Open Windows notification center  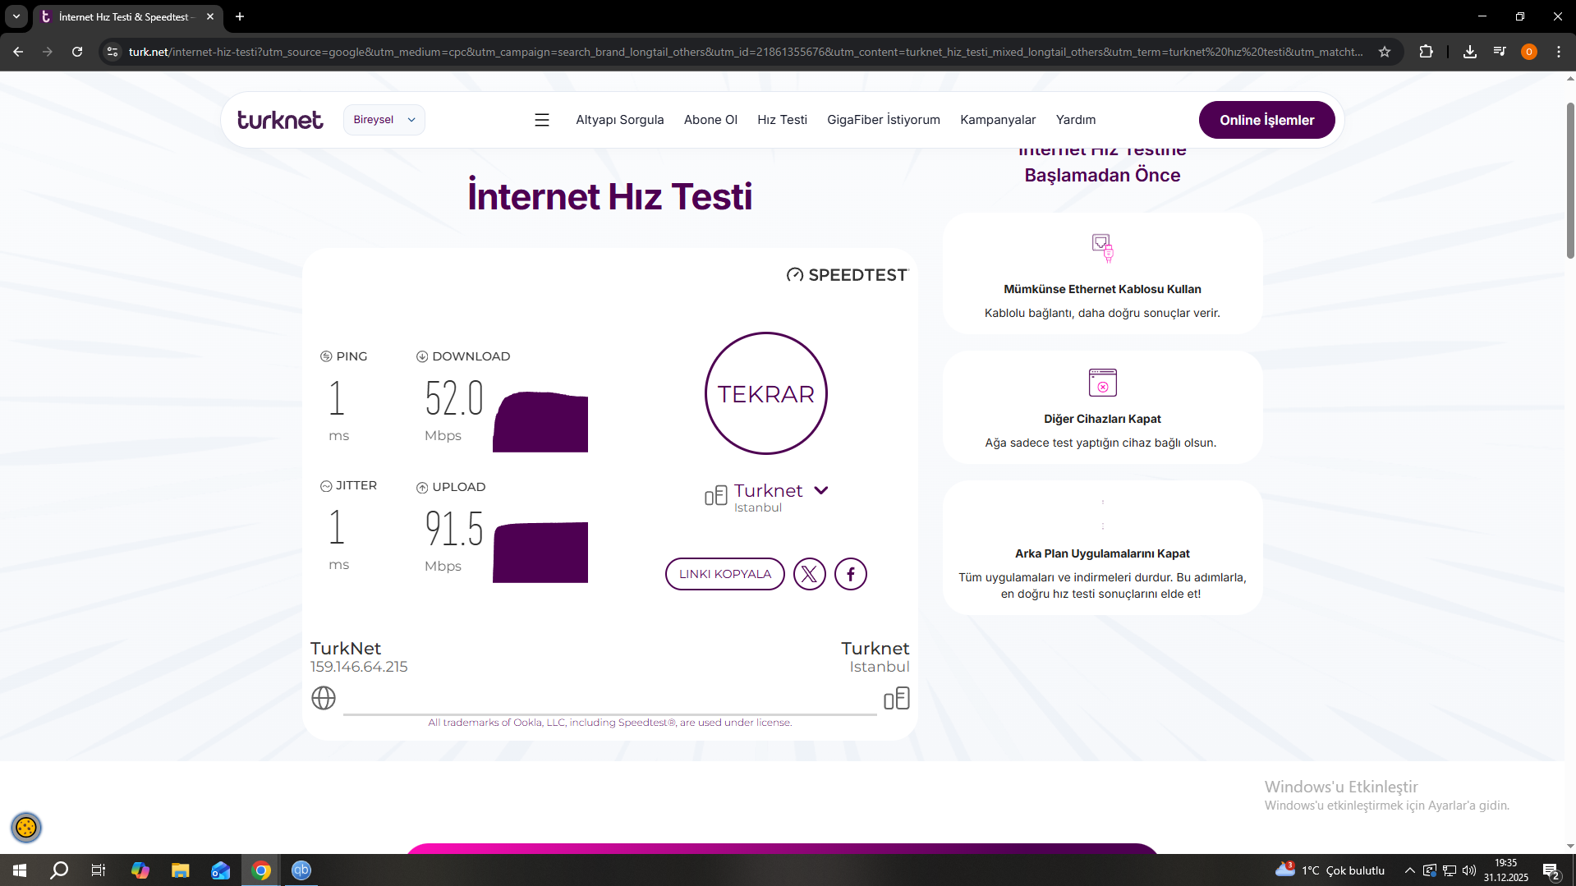point(1551,870)
